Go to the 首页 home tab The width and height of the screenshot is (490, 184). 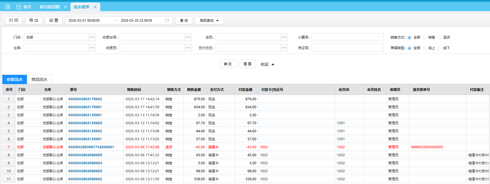(24, 7)
